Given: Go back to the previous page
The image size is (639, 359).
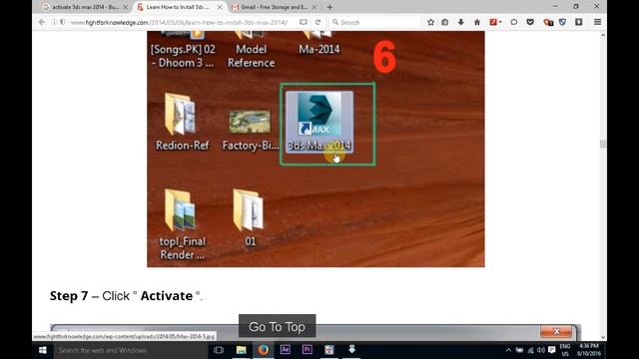Looking at the screenshot, I should pos(42,22).
